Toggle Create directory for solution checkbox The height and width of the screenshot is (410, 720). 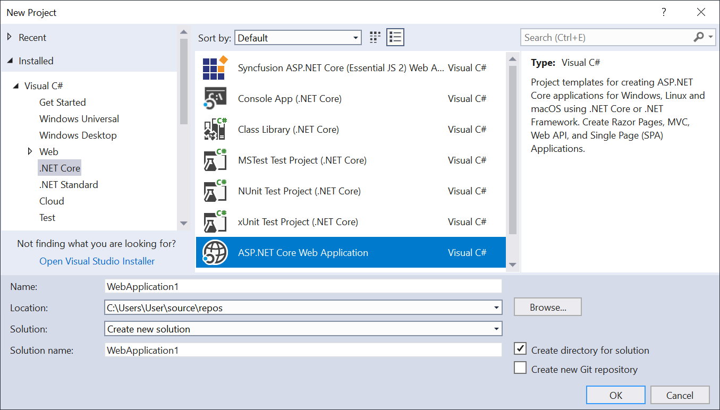(x=520, y=349)
